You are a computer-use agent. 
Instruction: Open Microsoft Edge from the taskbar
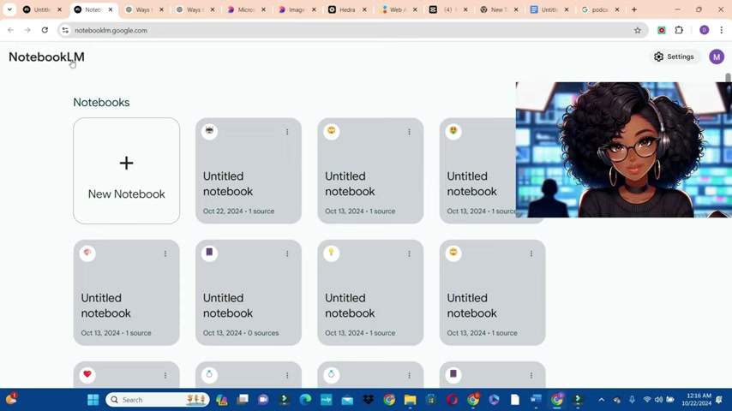(x=305, y=400)
